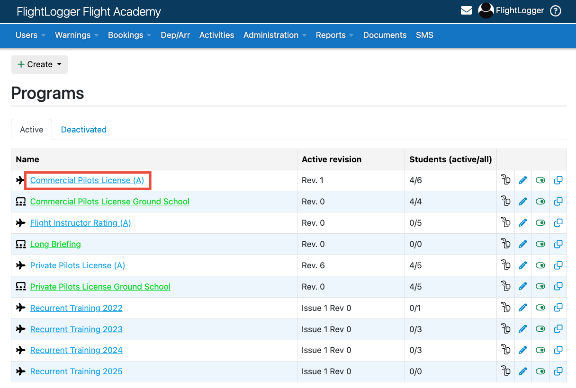The width and height of the screenshot is (576, 388).
Task: Open the Recurrent Training 2024 program
Action: pos(76,350)
